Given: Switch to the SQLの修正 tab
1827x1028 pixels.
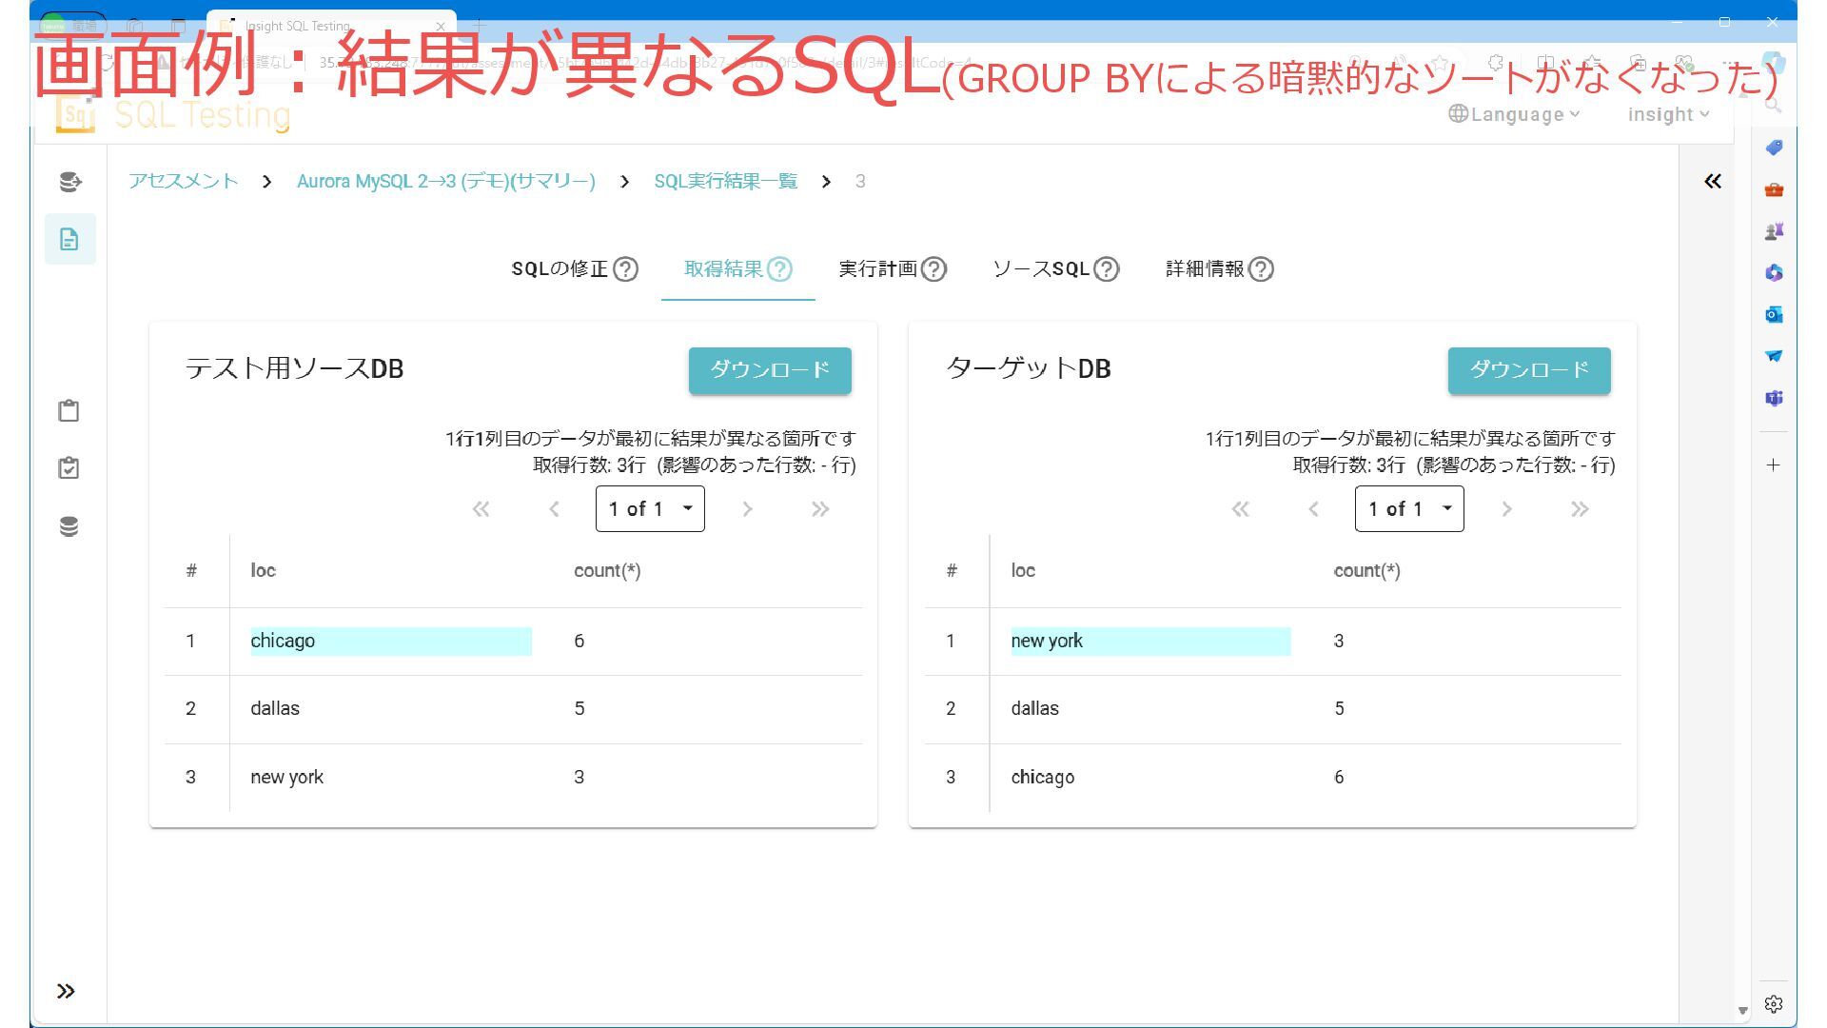Looking at the screenshot, I should (x=560, y=269).
